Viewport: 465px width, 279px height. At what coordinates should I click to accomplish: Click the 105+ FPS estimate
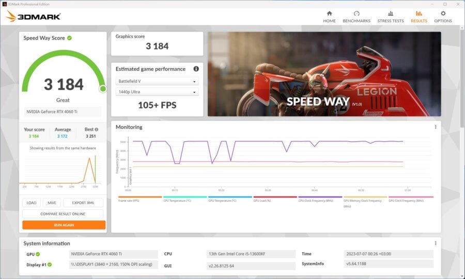point(157,105)
